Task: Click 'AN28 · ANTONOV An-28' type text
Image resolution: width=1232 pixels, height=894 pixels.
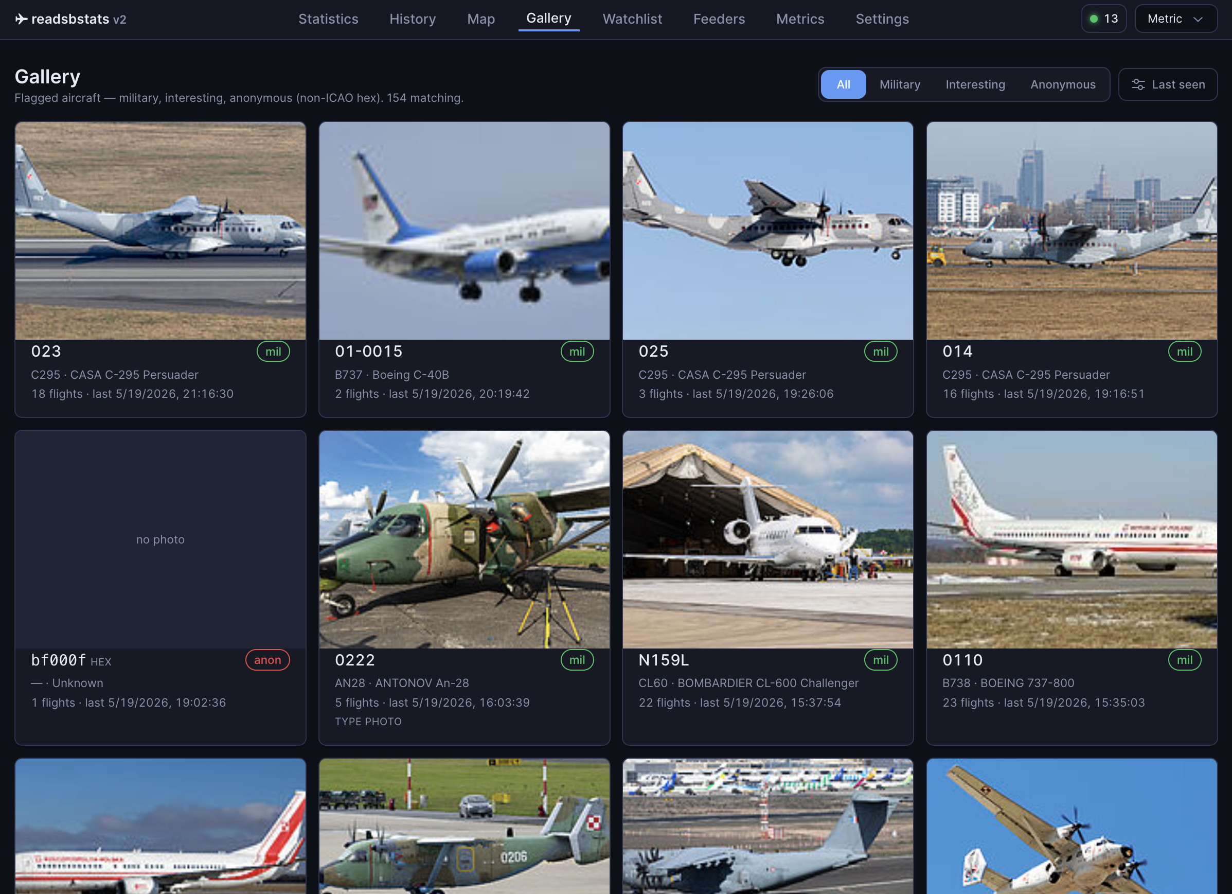Action: tap(401, 682)
